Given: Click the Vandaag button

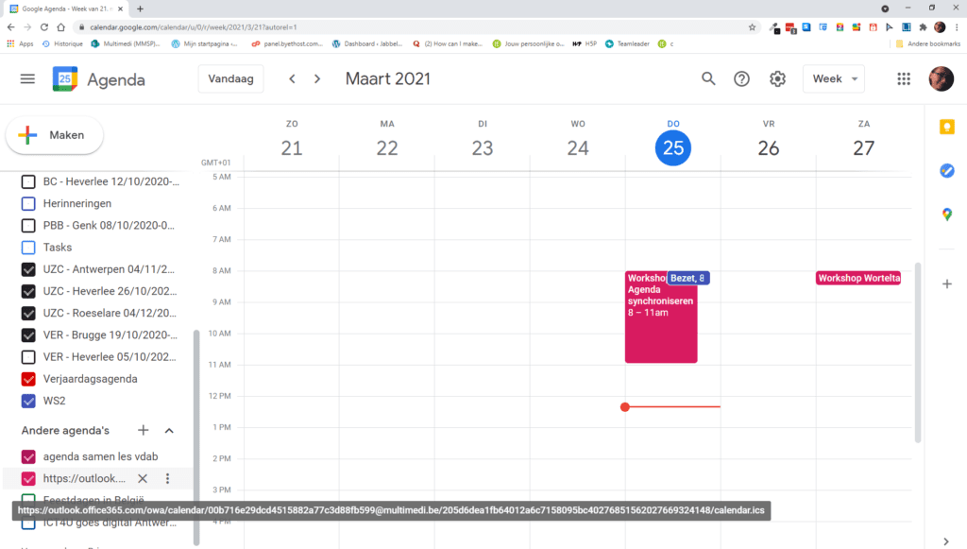Looking at the screenshot, I should pyautogui.click(x=230, y=79).
